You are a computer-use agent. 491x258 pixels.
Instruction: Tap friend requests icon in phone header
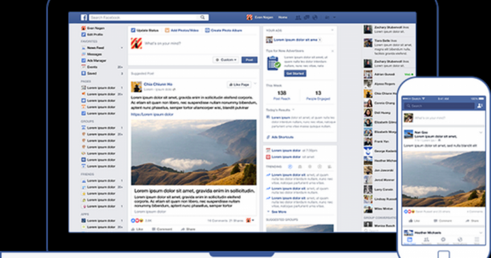(479, 106)
